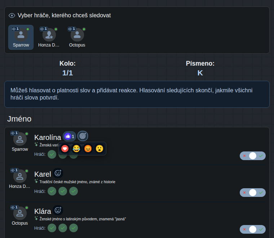React with heart emoji
274x238 pixels.
(65, 149)
